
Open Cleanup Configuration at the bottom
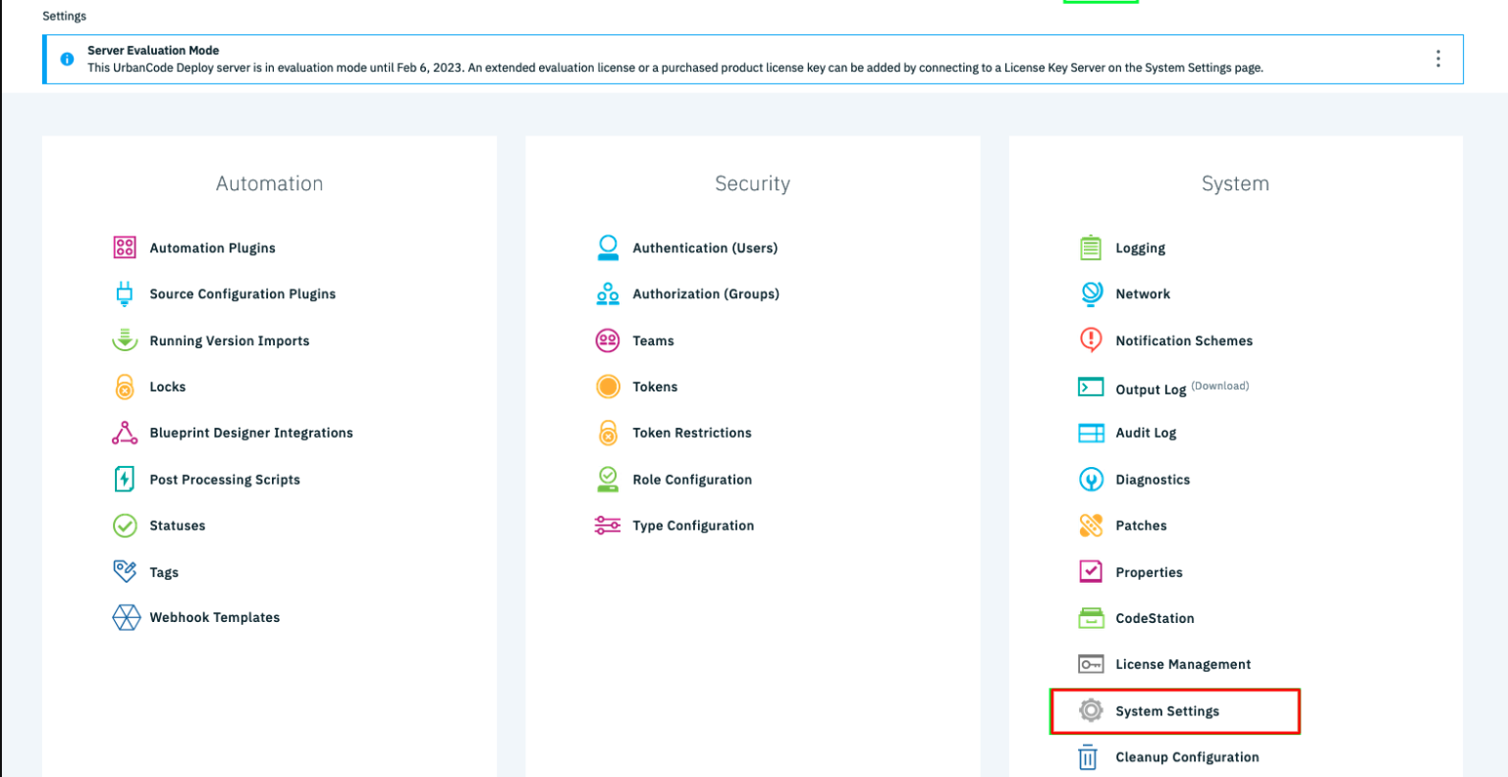point(1187,756)
